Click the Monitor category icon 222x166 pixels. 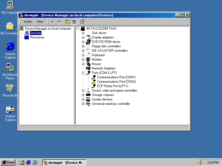click(88, 59)
